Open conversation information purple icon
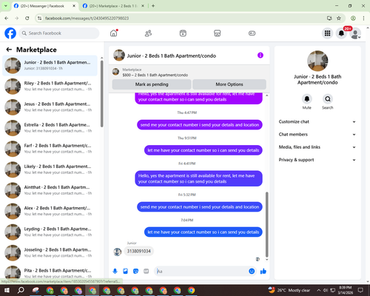 point(260,55)
